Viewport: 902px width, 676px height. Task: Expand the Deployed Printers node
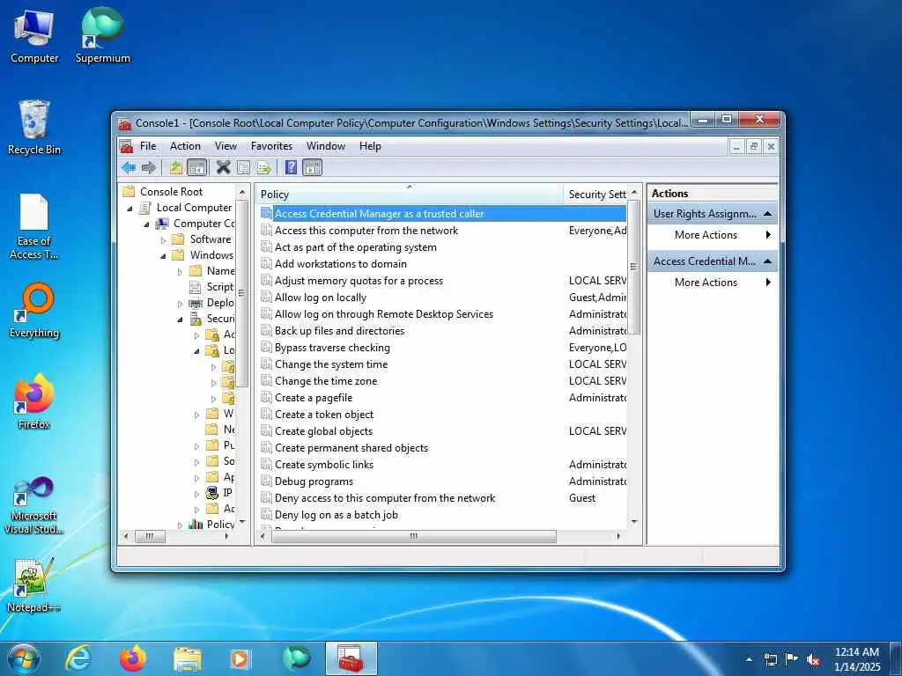(x=180, y=304)
